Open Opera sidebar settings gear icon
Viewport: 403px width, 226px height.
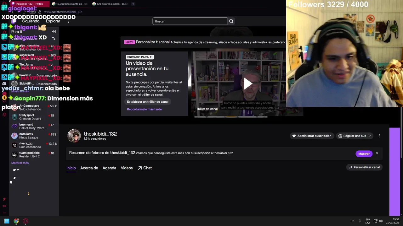(4, 115)
